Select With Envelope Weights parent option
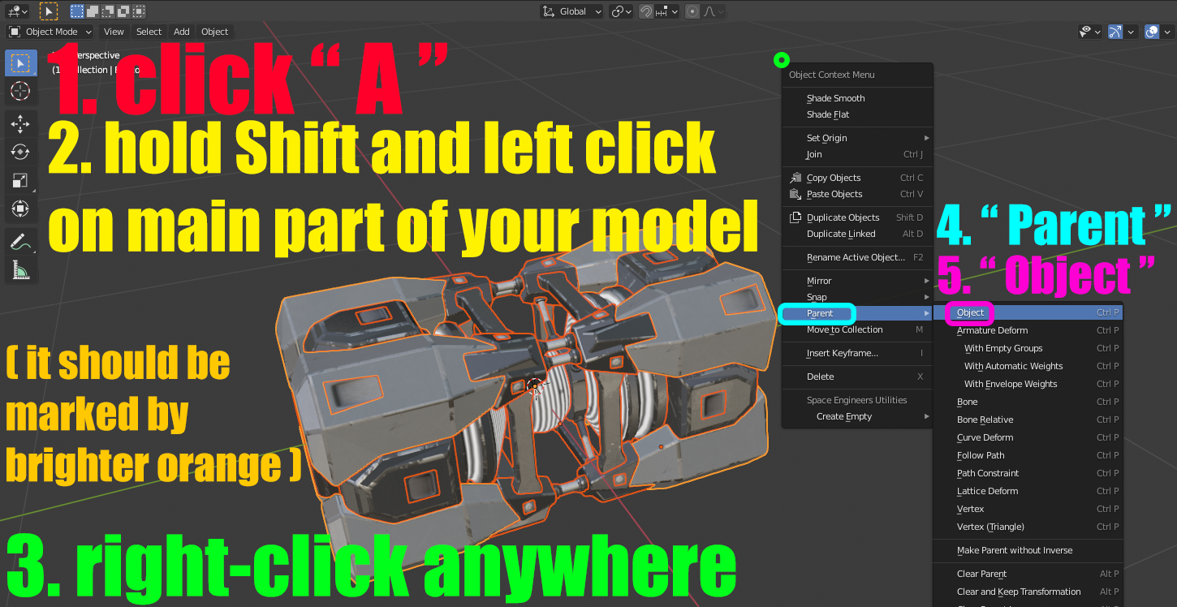The width and height of the screenshot is (1177, 607). [x=1028, y=384]
